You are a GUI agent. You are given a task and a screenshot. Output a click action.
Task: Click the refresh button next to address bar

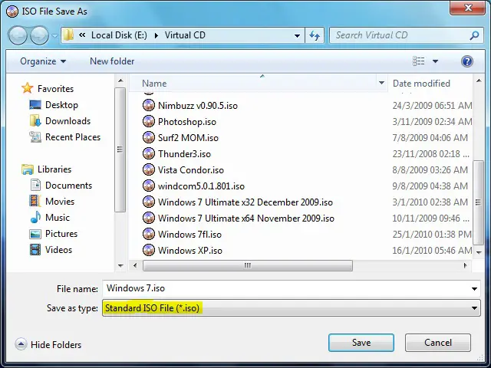(x=315, y=35)
